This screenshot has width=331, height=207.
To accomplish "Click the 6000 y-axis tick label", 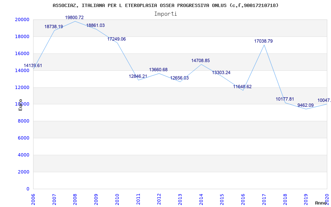I will pyautogui.click(x=24, y=138).
